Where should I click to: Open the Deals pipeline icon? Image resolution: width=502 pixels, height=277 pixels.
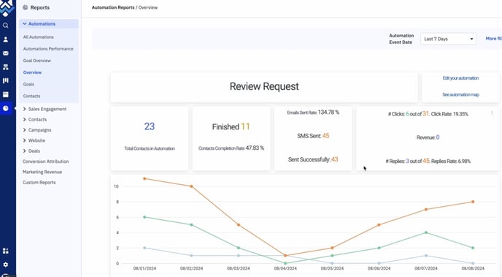coord(5,81)
